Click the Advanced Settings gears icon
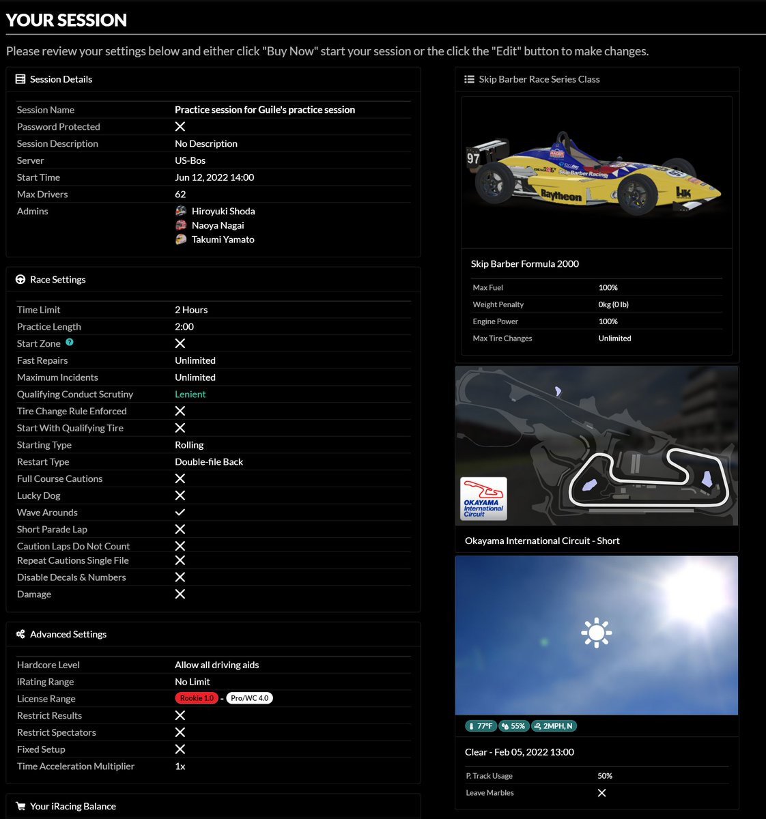The width and height of the screenshot is (766, 819). [x=20, y=634]
